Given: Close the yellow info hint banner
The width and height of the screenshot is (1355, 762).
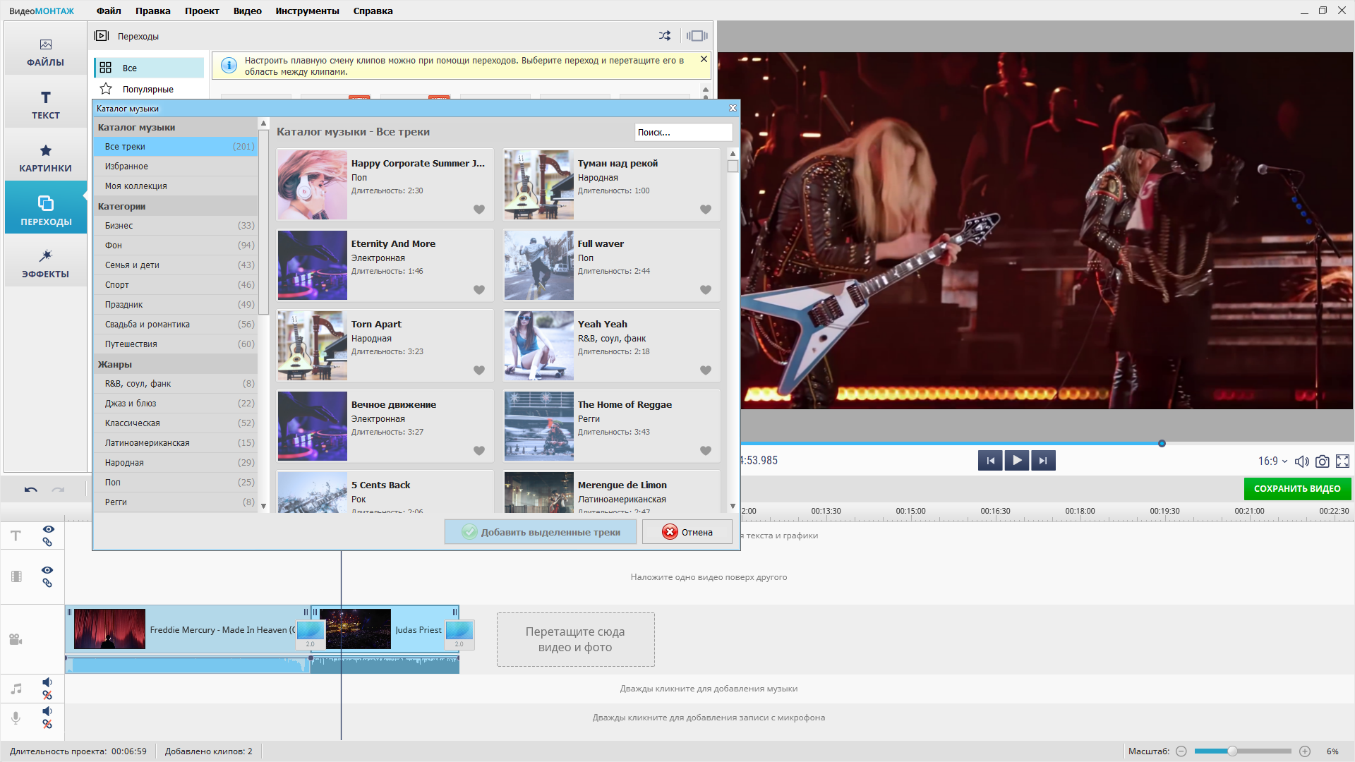Looking at the screenshot, I should coord(704,59).
